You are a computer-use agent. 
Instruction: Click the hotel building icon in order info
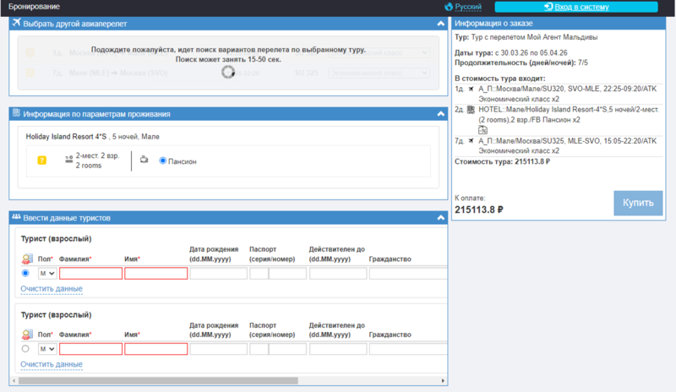coord(471,110)
